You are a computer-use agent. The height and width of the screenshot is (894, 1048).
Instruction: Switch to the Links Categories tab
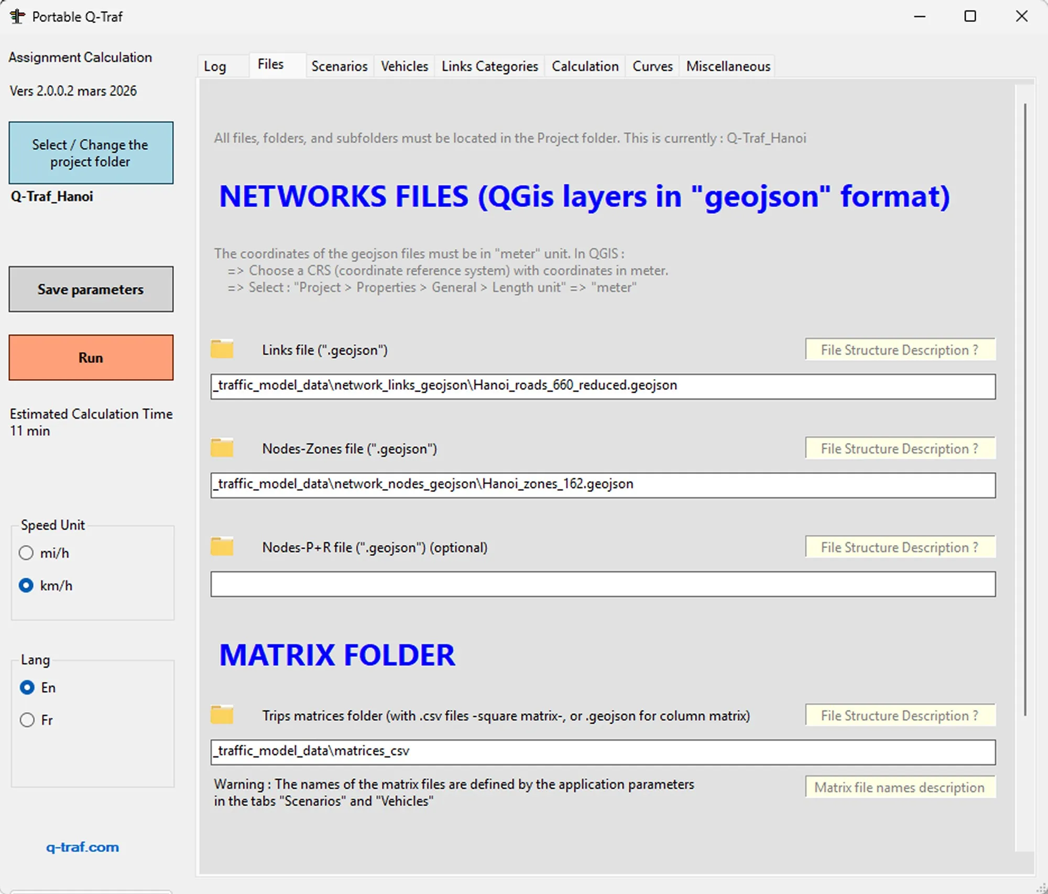click(489, 66)
